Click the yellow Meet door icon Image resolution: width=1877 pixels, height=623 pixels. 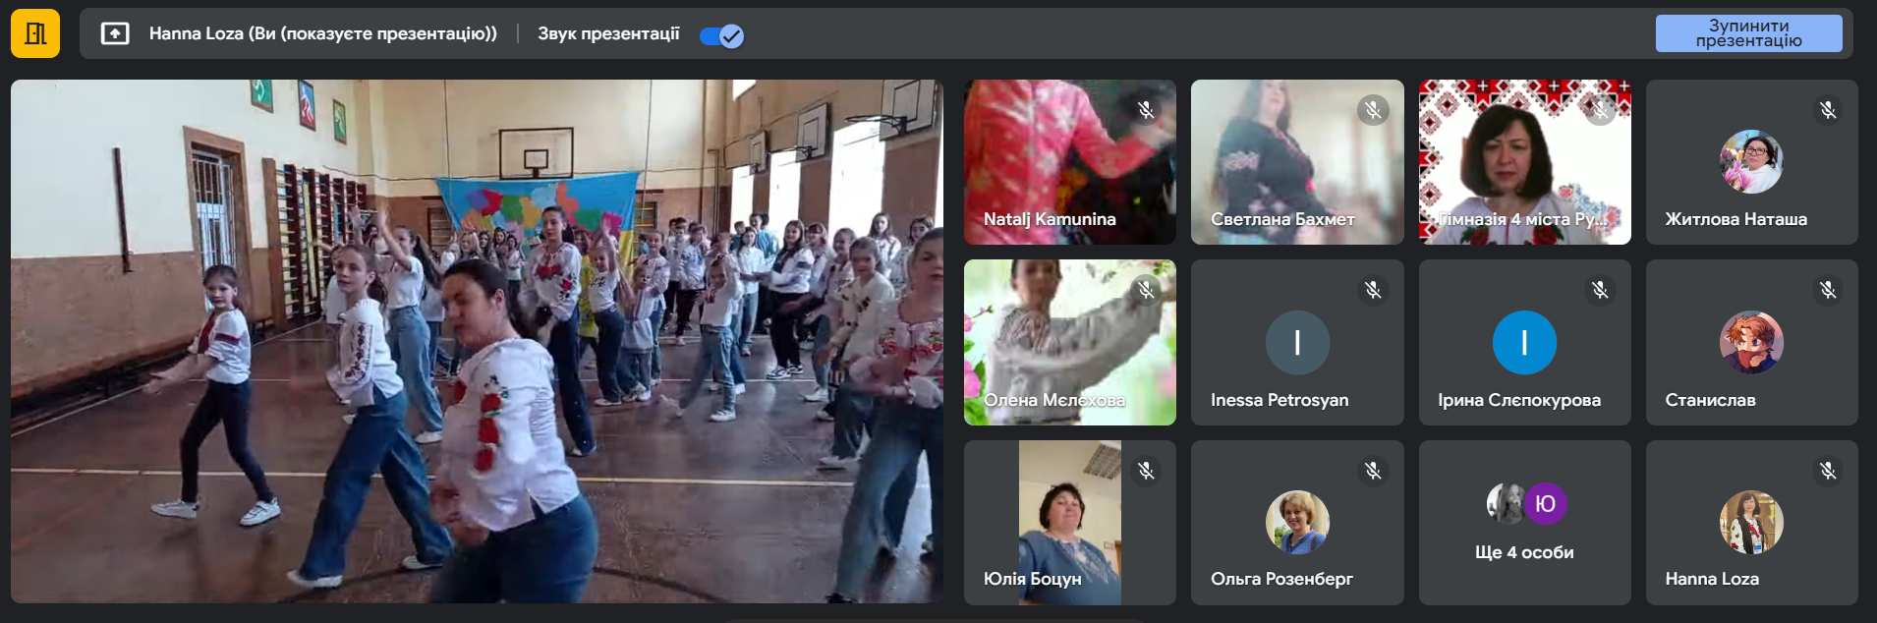pyautogui.click(x=35, y=34)
